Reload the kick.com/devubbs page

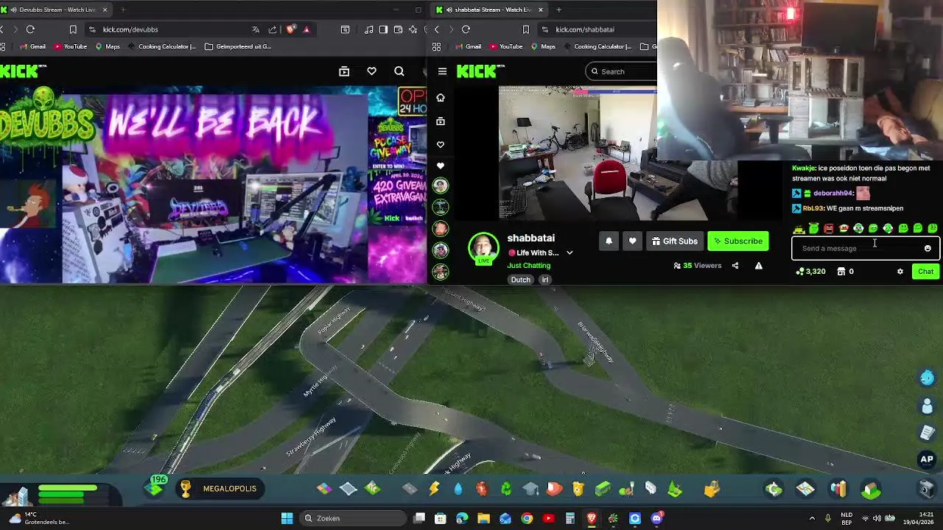click(30, 29)
